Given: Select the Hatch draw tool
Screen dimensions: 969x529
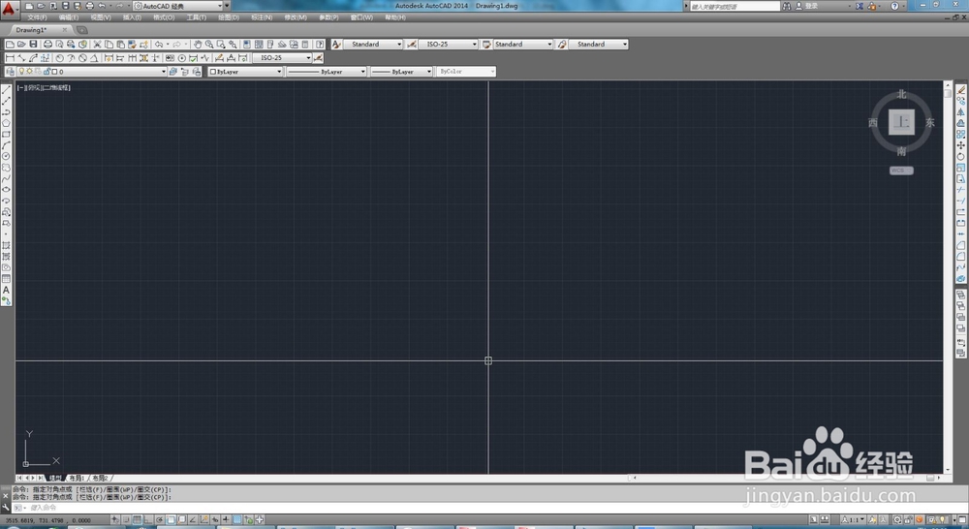Looking at the screenshot, I should 6,245.
